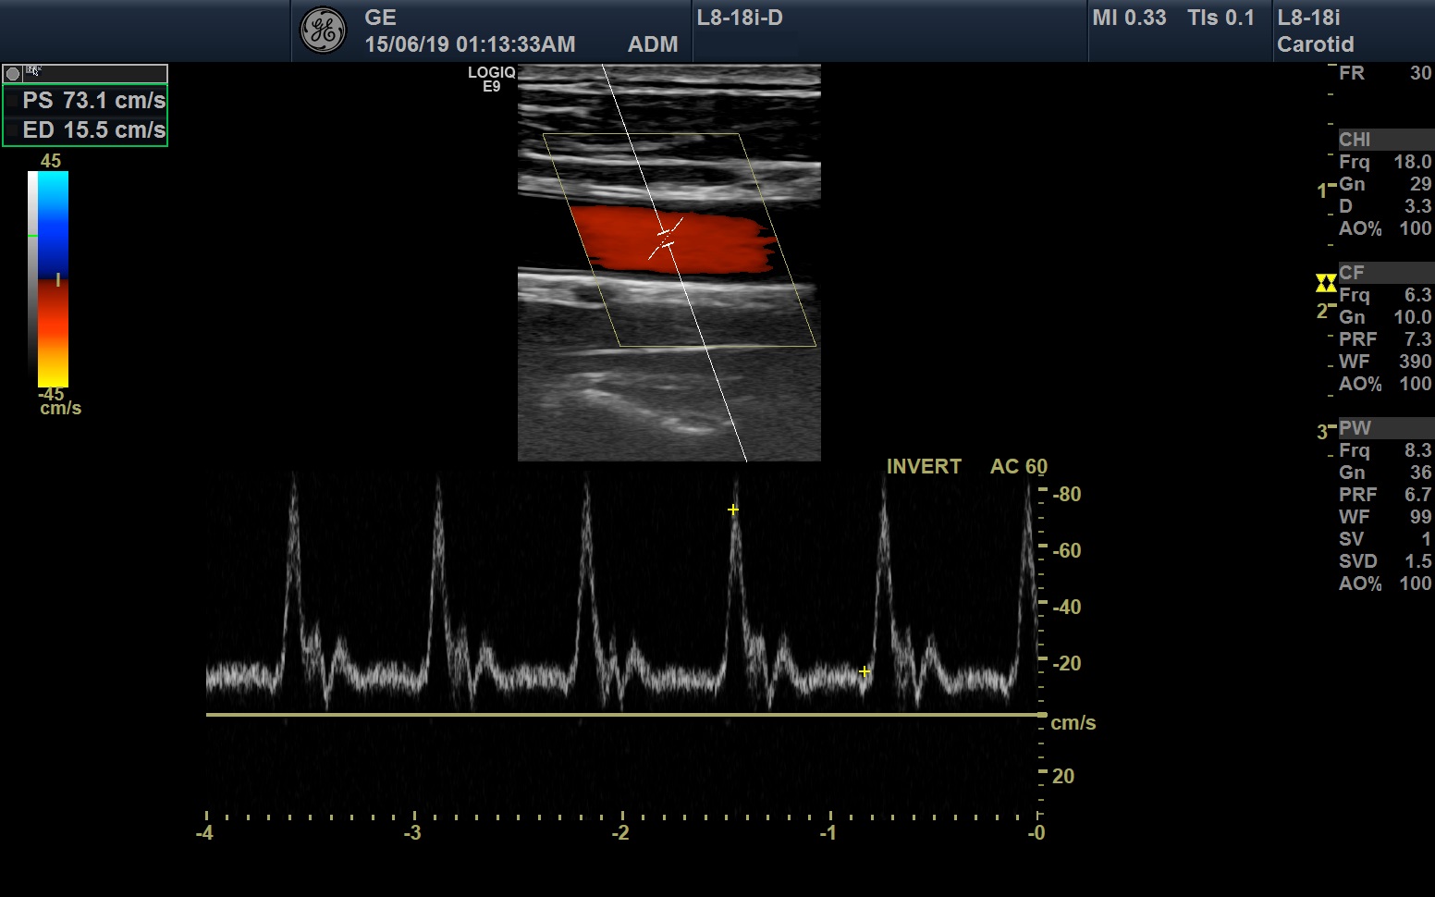
Task: Click the ADM operator label
Action: click(x=653, y=44)
